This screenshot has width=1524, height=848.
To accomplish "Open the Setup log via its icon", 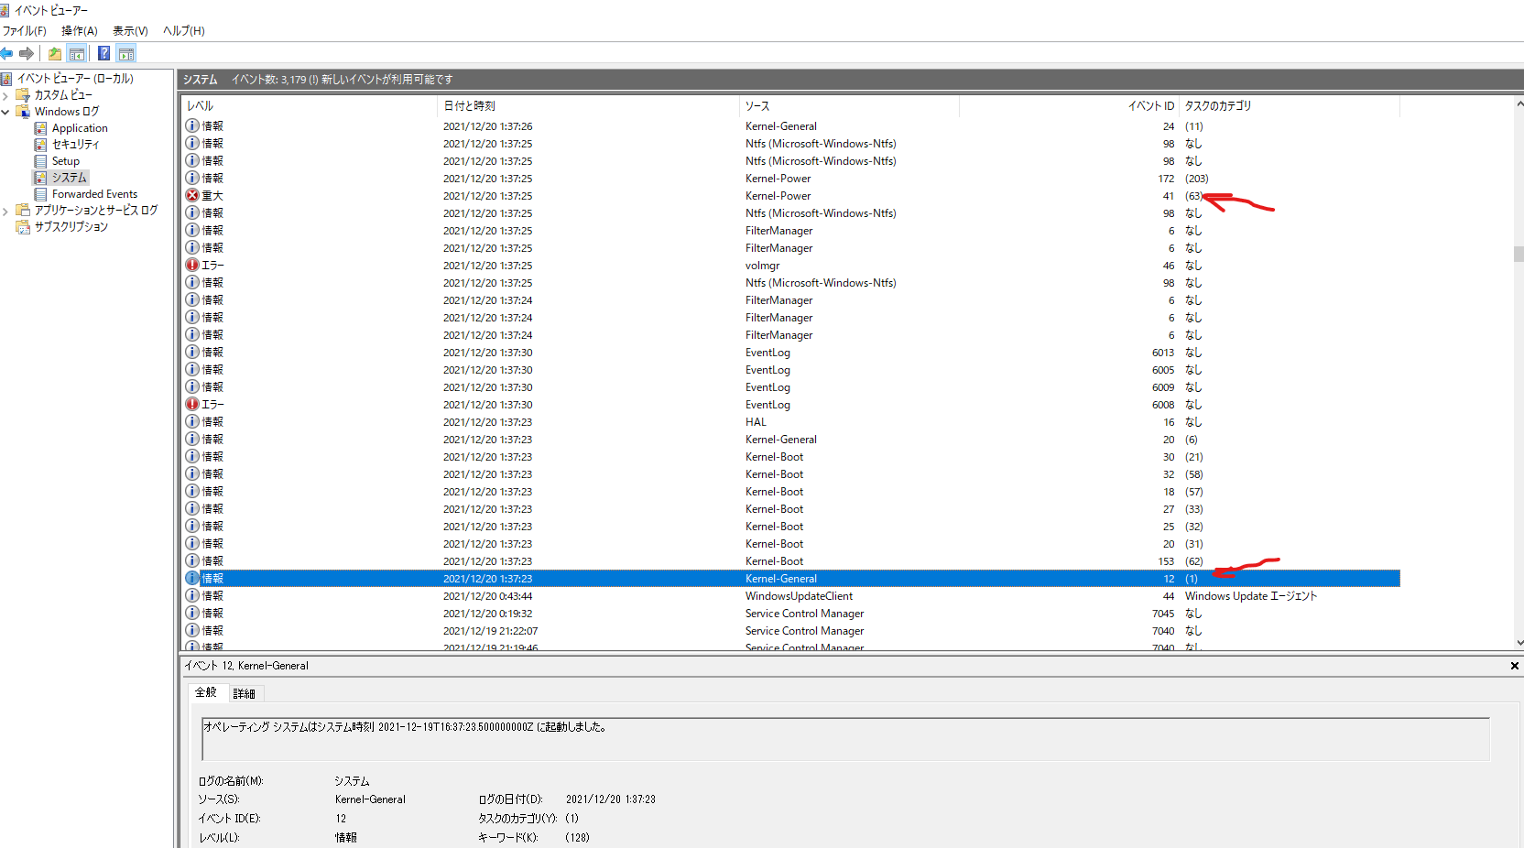I will (40, 161).
